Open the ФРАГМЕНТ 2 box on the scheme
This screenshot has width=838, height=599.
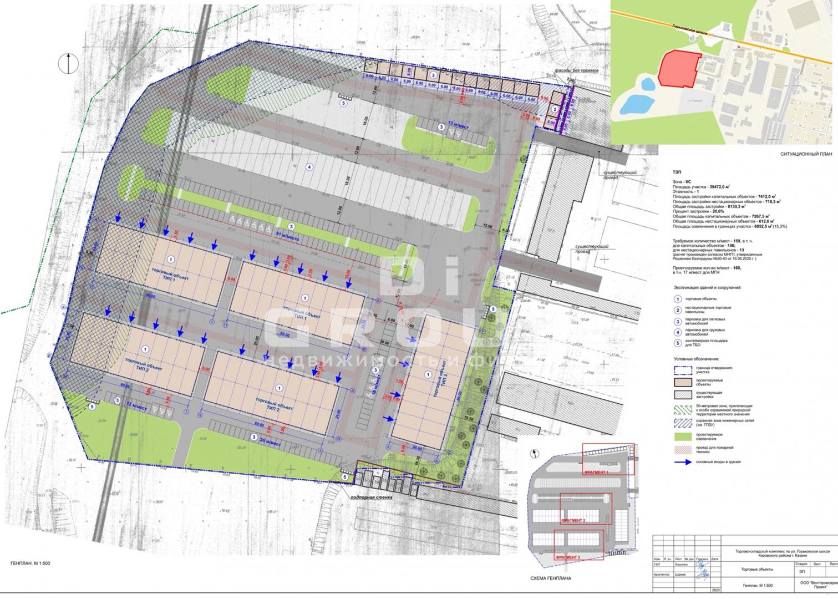(586, 509)
